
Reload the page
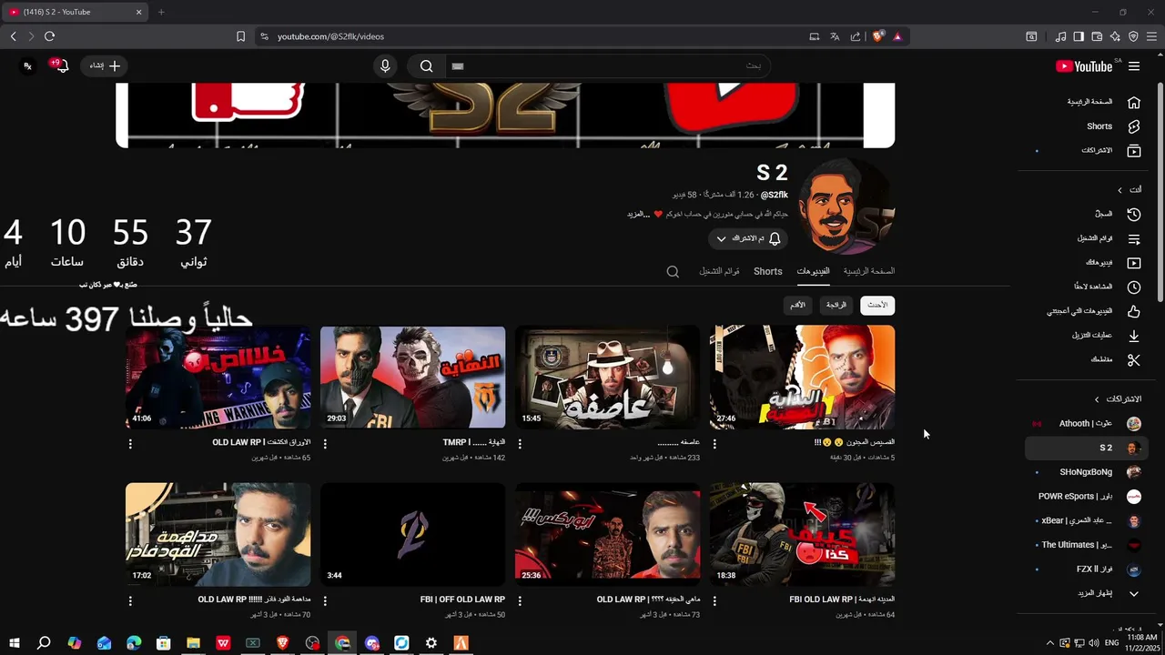(x=49, y=36)
